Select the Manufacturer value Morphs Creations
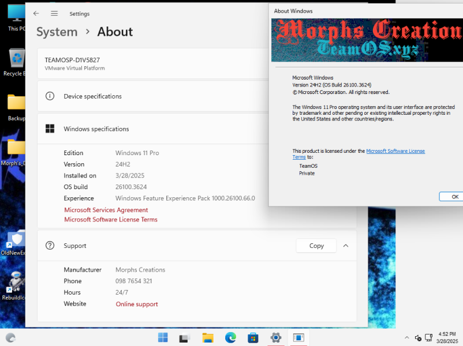The width and height of the screenshot is (463, 346). pos(140,270)
